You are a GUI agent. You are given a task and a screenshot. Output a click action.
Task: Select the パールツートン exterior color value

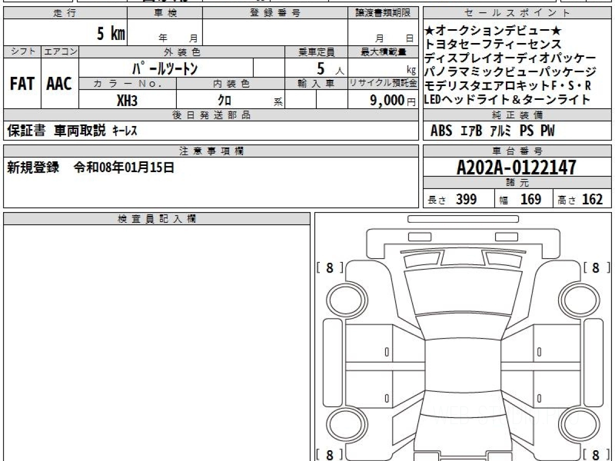166,68
